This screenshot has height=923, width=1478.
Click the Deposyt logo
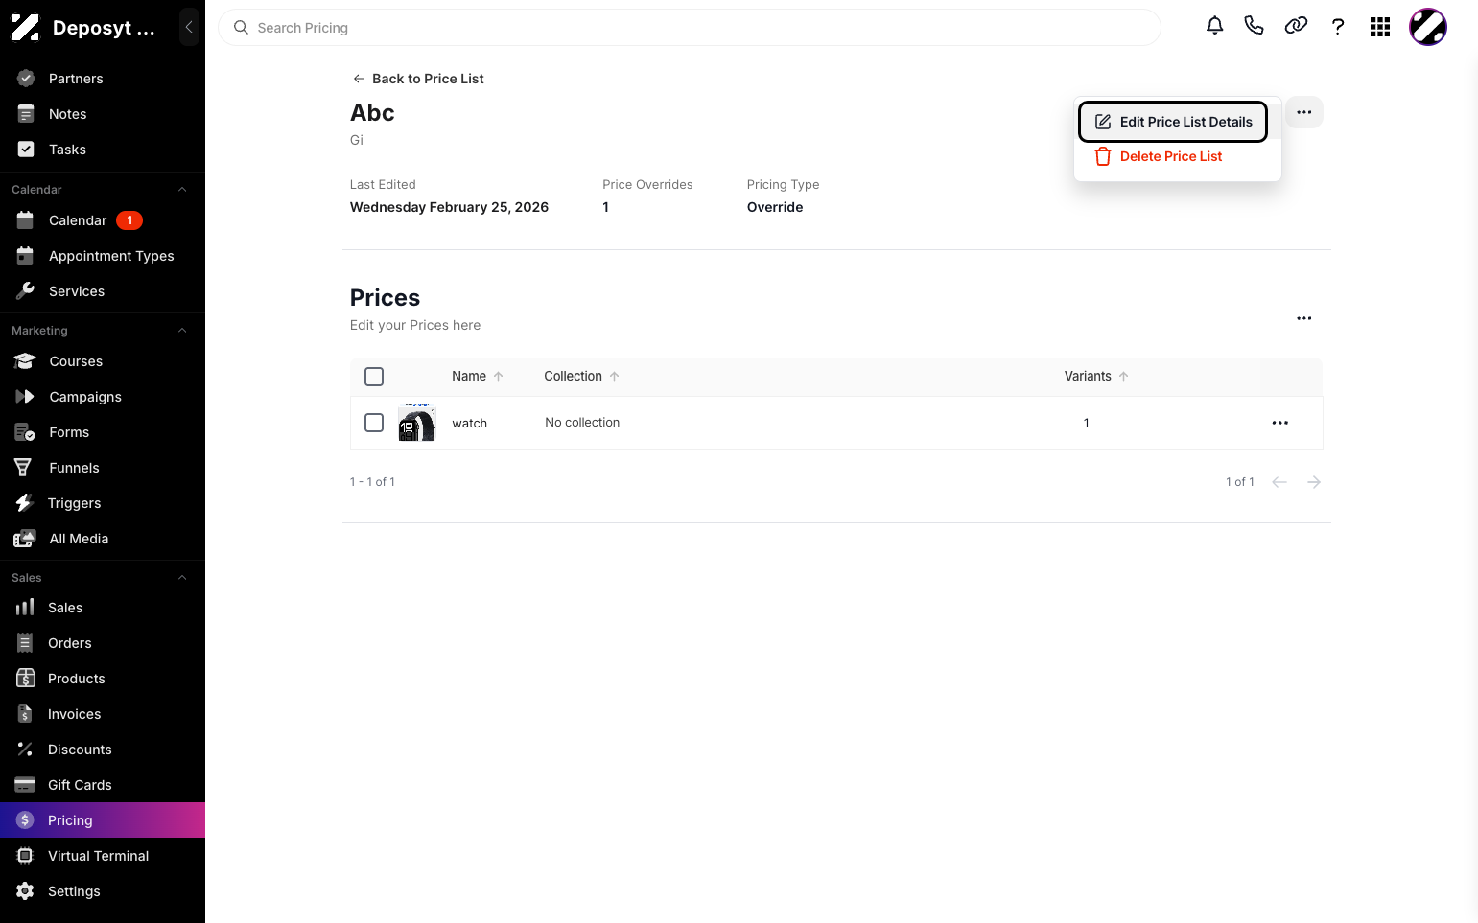[26, 28]
